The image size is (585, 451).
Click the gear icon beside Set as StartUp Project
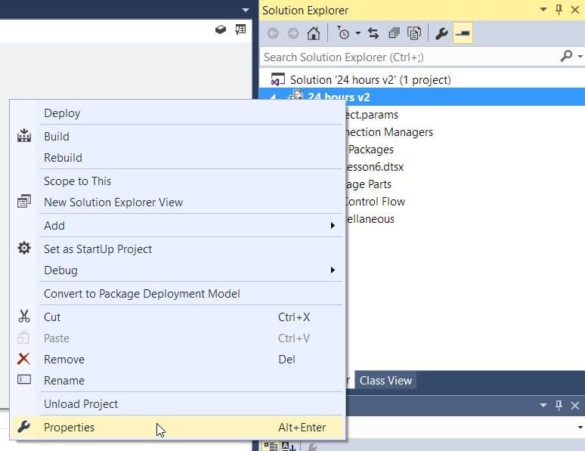(24, 248)
